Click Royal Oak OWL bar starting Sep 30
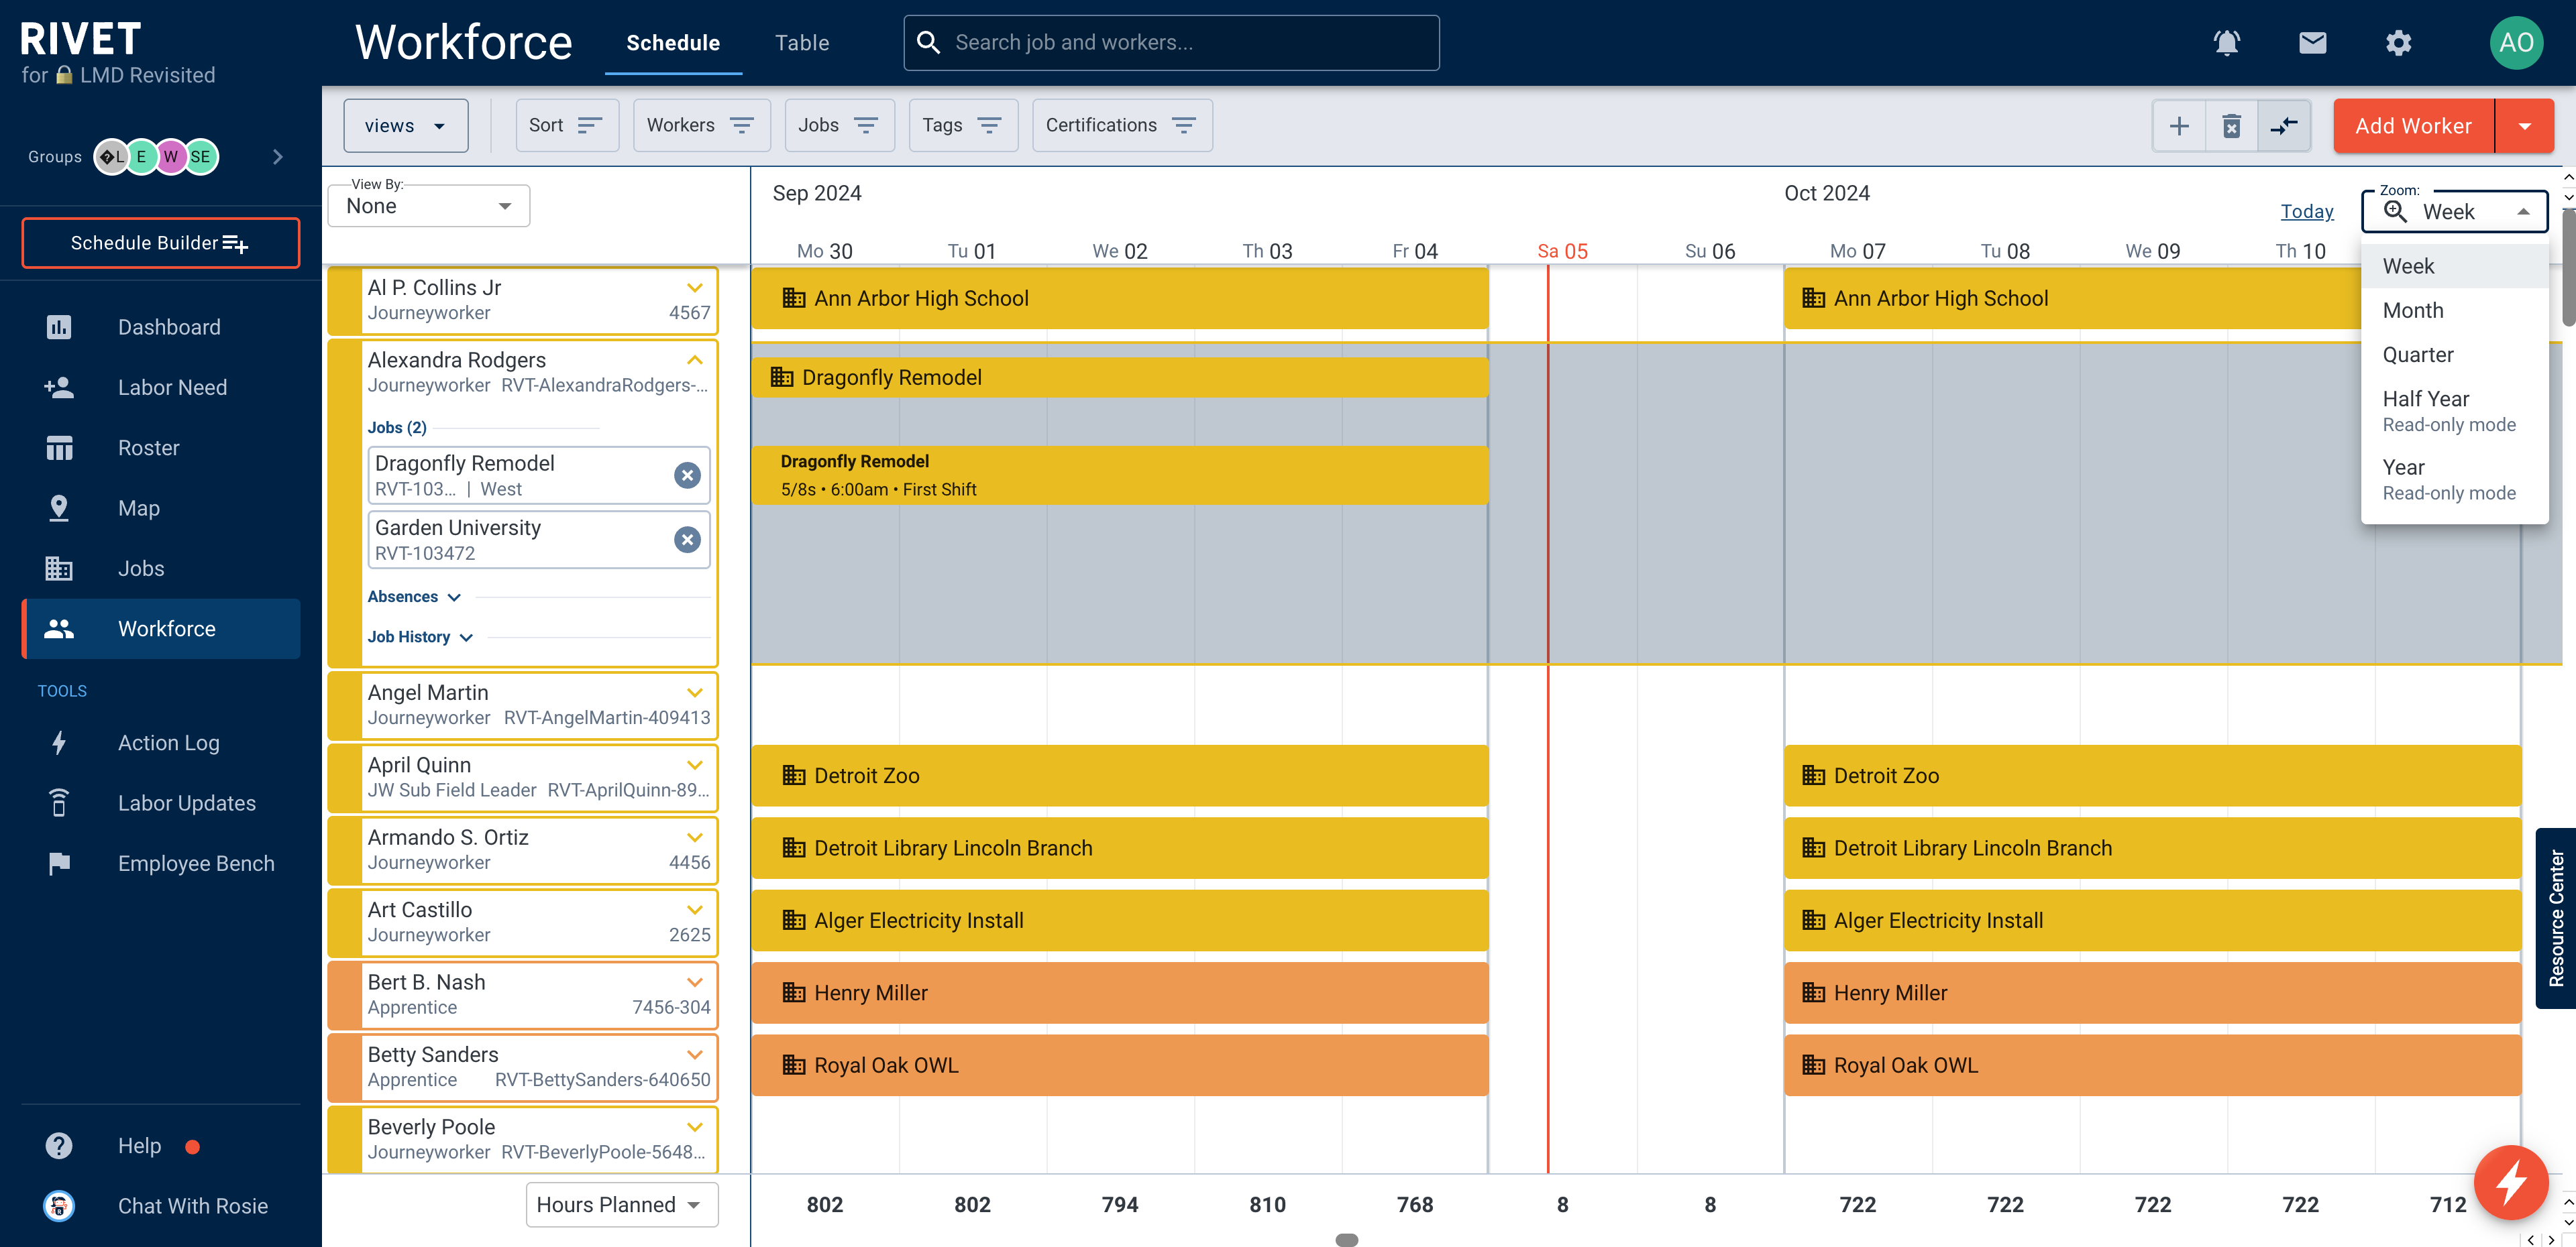 coord(1120,1065)
